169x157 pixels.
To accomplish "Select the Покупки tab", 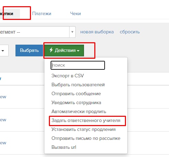I will tap(10, 14).
